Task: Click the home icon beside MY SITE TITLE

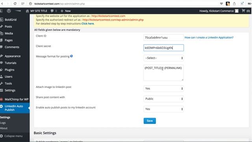Action: [27, 11]
